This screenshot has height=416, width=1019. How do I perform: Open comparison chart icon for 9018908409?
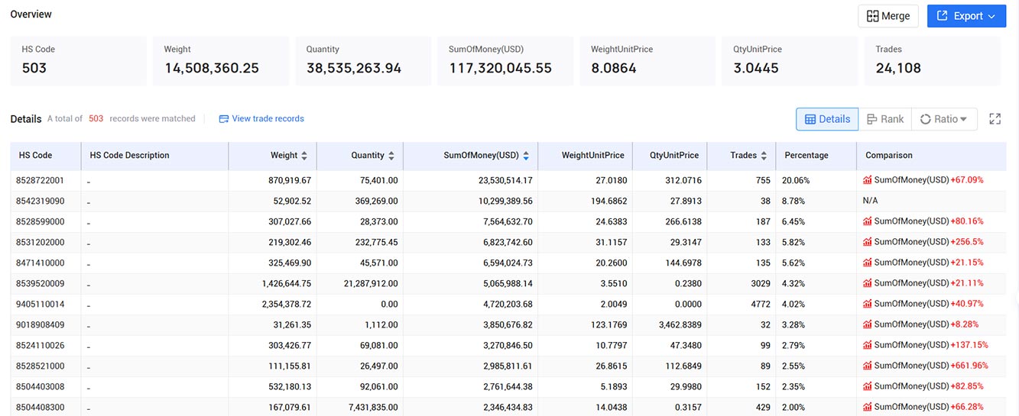pyautogui.click(x=868, y=324)
